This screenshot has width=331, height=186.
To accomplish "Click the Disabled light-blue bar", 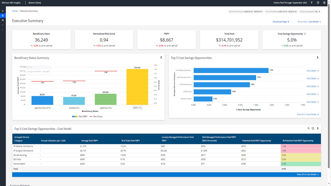I will [74, 101].
